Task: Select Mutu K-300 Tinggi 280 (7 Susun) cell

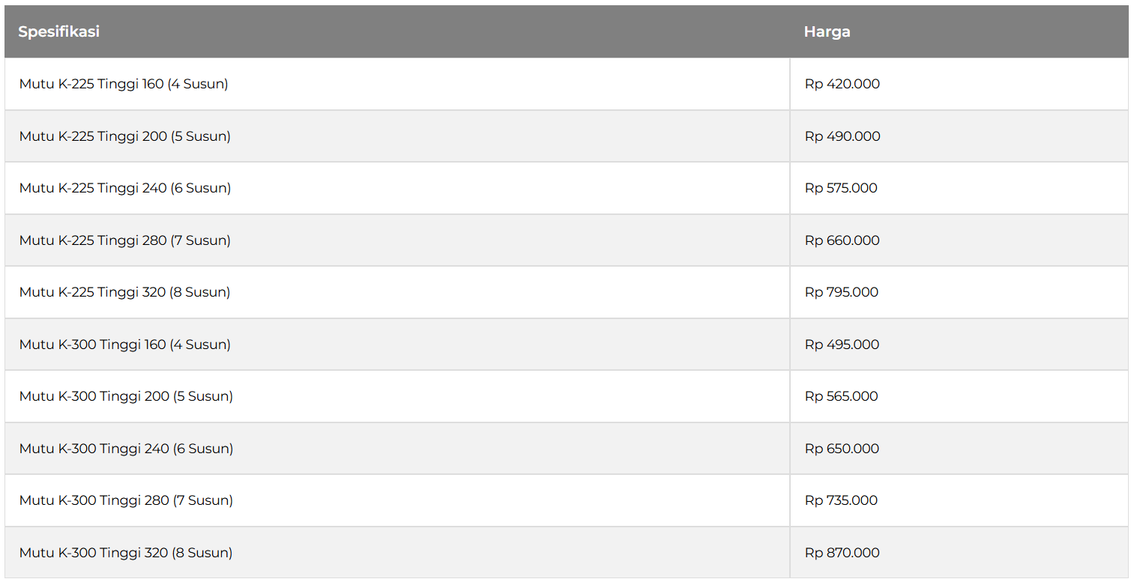Action: pos(397,500)
